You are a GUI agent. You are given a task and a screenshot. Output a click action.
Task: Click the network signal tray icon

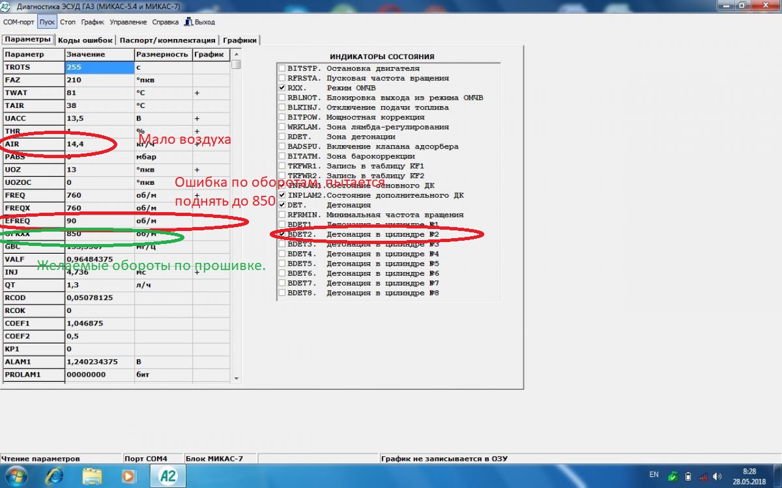tap(703, 476)
